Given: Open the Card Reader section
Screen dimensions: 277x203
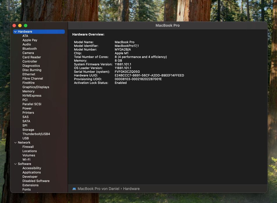Looking at the screenshot, I should pyautogui.click(x=32, y=57).
